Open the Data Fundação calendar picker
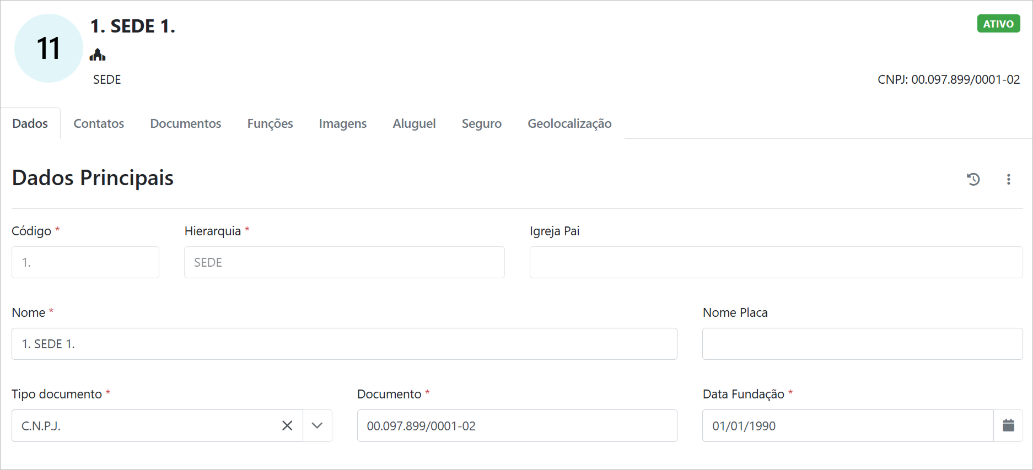This screenshot has width=1033, height=470. click(1008, 425)
